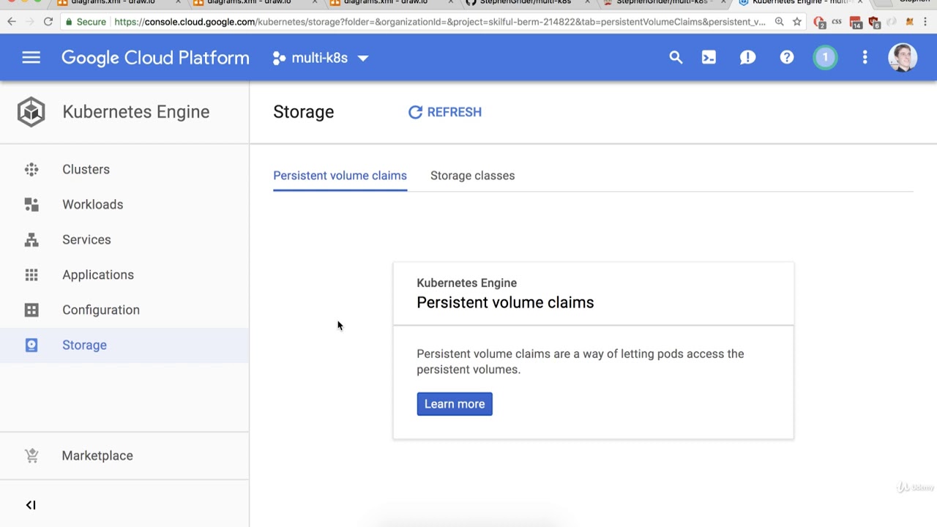Click the Storage disk icon in sidebar
This screenshot has width=937, height=527.
pos(31,345)
